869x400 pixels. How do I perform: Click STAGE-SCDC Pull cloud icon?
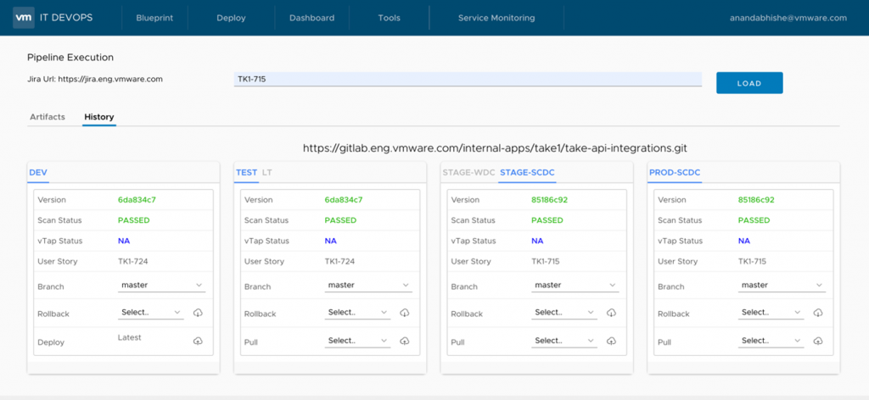coord(612,341)
